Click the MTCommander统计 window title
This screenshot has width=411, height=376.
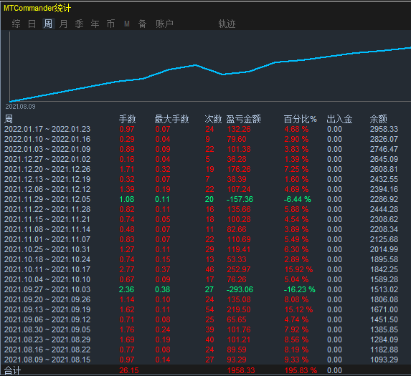point(37,8)
